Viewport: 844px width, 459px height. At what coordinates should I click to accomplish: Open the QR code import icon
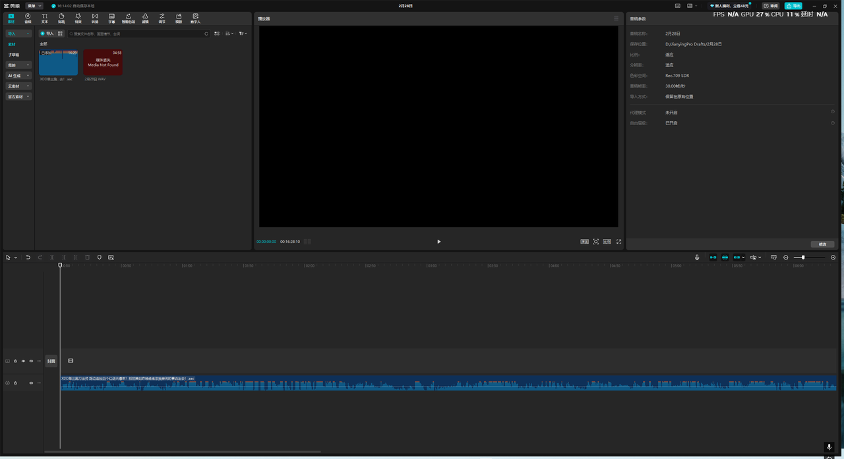pos(61,34)
